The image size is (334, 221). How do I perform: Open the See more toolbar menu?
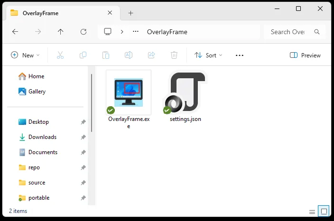(240, 55)
